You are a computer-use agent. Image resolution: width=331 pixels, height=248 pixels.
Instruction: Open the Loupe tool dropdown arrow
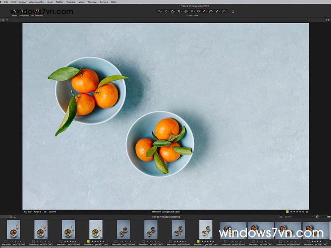coord(175,12)
